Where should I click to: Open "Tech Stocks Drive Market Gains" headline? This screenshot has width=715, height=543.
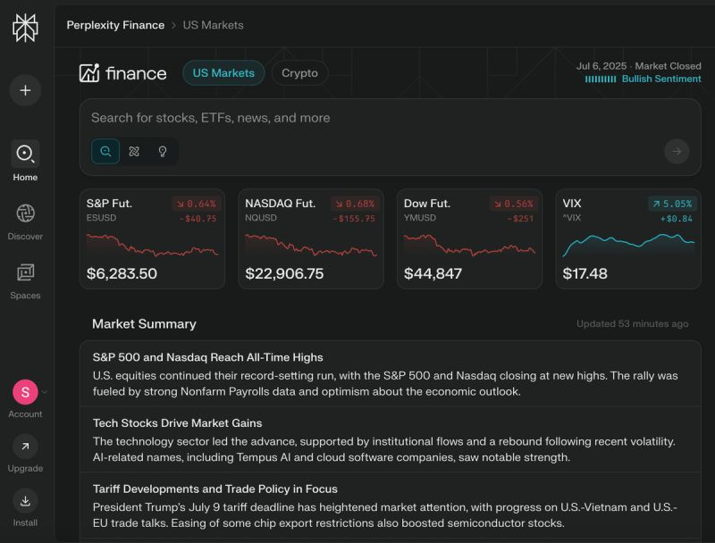[177, 422]
